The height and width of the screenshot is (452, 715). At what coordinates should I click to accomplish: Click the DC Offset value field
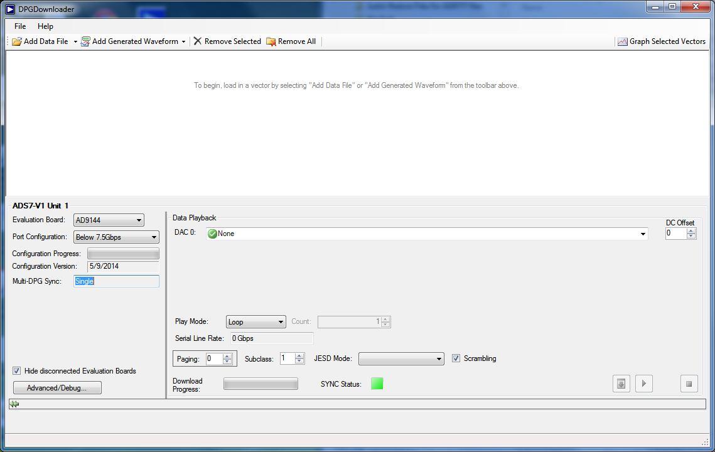click(x=676, y=233)
